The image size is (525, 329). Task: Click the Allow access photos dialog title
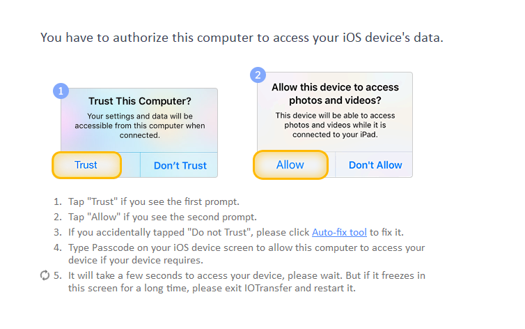(x=335, y=94)
